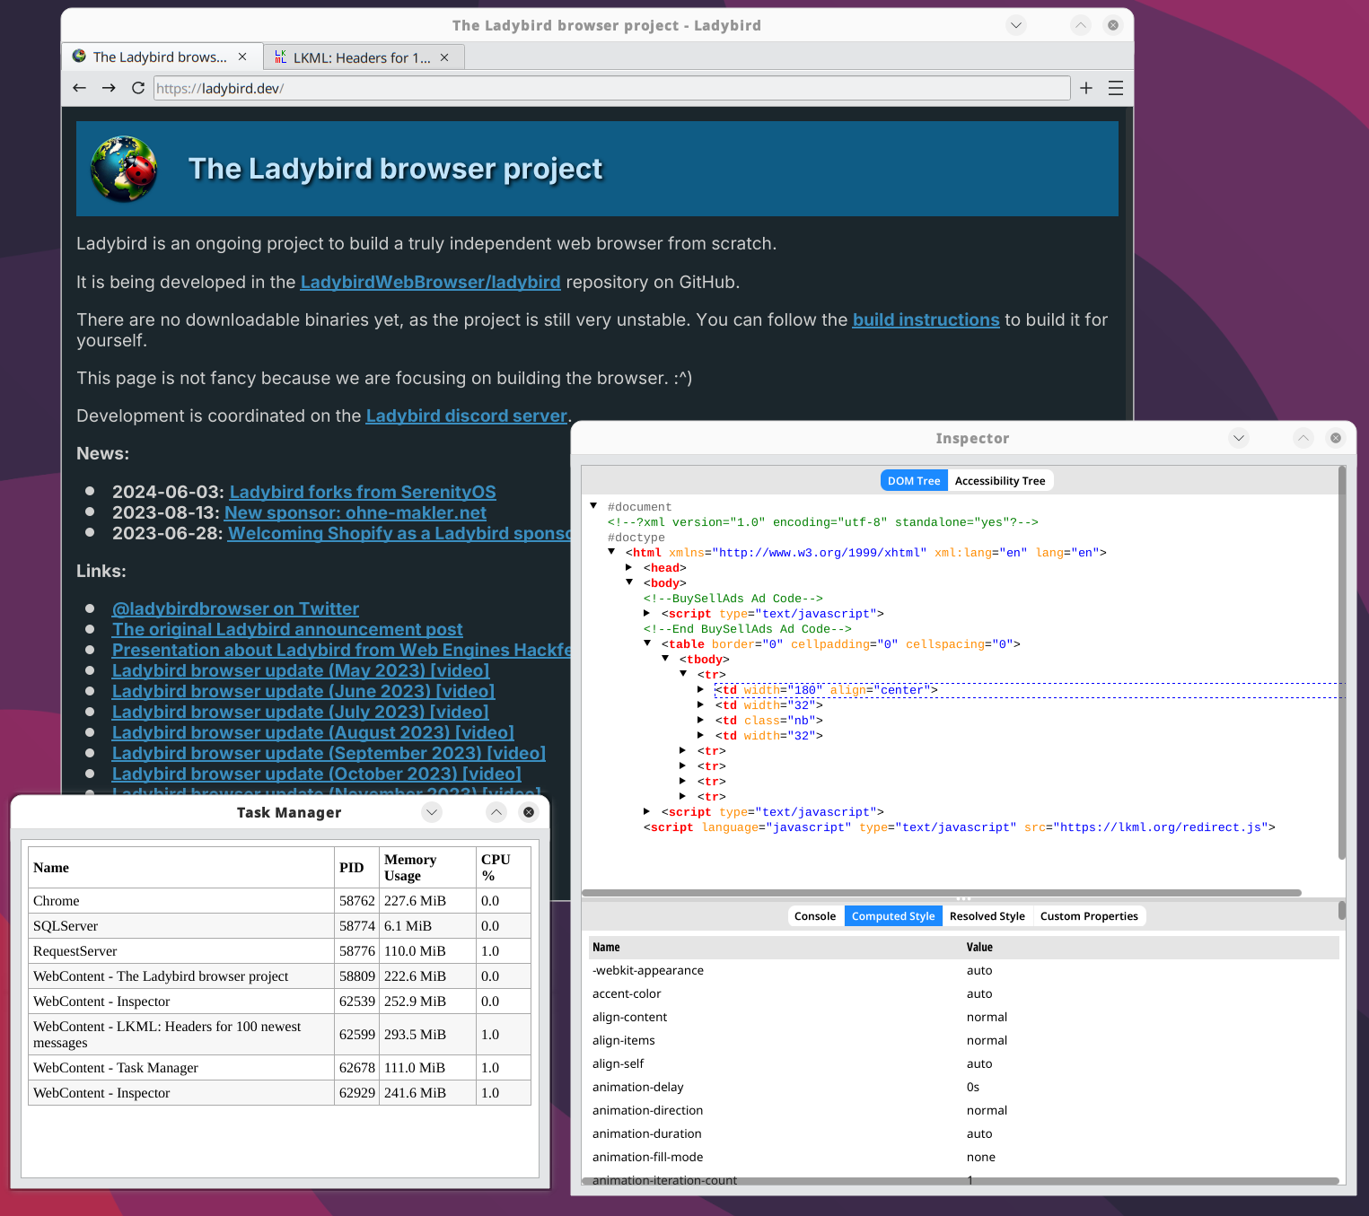
Task: Click the browser back arrow
Action: pos(79,88)
